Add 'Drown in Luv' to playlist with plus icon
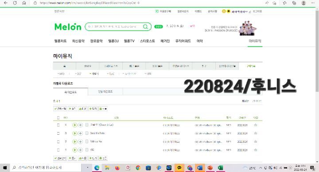This screenshot has height=172, width=319. (x=80, y=125)
